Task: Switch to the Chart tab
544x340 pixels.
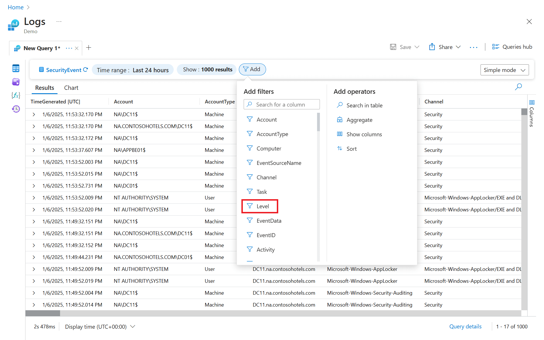Action: coord(71,88)
